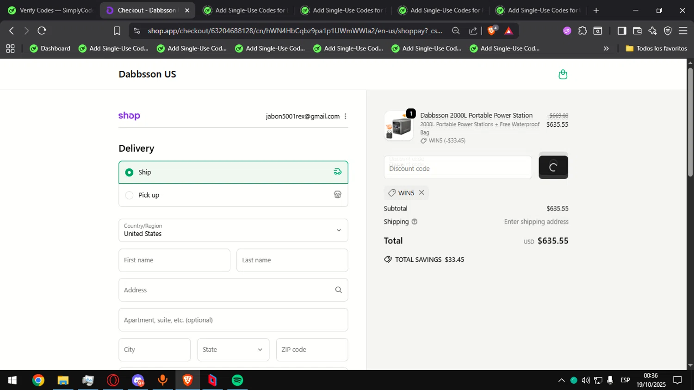Focus the First name field
The height and width of the screenshot is (390, 694).
tap(174, 260)
